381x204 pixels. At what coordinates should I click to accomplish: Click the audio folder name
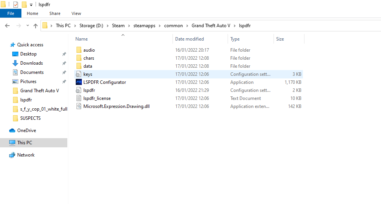[89, 50]
